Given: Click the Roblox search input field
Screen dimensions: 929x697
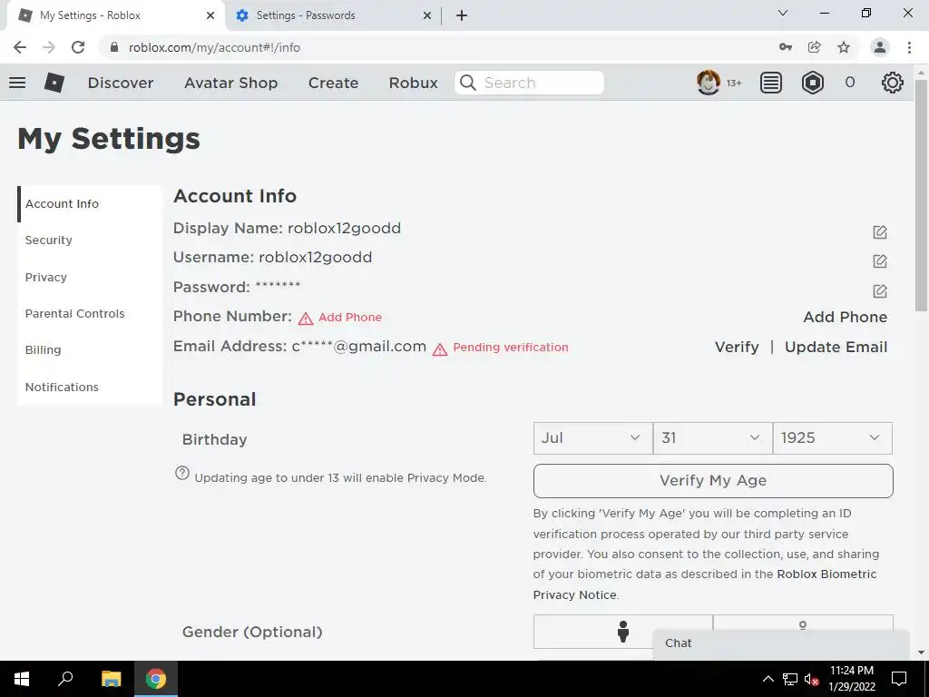Looking at the screenshot, I should [x=529, y=83].
